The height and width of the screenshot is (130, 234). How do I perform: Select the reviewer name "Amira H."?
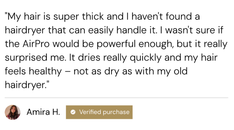coord(43,112)
